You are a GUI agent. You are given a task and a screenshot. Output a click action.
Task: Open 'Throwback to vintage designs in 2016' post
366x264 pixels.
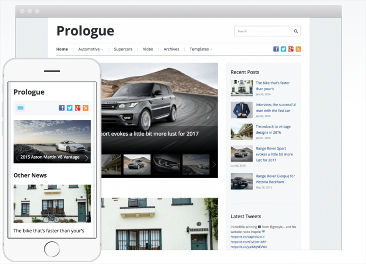point(273,129)
